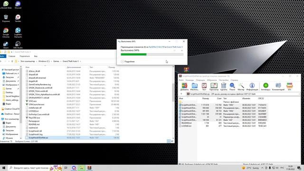Open the View (Вид) tab in Explorer ribbon

click(36, 56)
